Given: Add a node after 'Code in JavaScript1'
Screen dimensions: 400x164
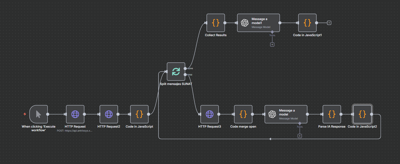Looking at the screenshot, I should [x=329, y=23].
